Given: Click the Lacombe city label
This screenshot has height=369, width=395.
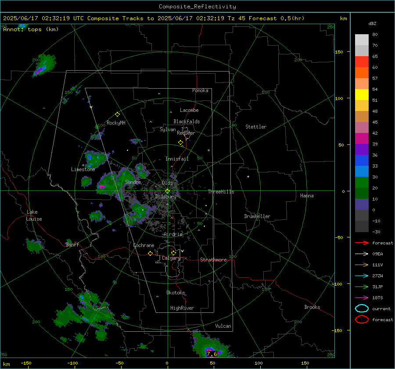Looking at the screenshot, I should [x=189, y=110].
